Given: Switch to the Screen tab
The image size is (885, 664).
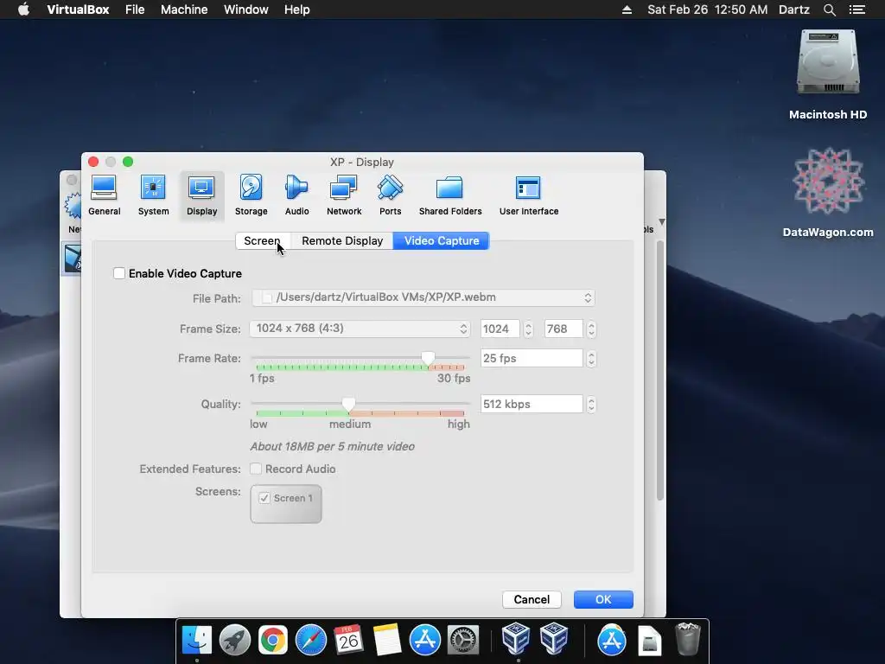Looking at the screenshot, I should [263, 240].
